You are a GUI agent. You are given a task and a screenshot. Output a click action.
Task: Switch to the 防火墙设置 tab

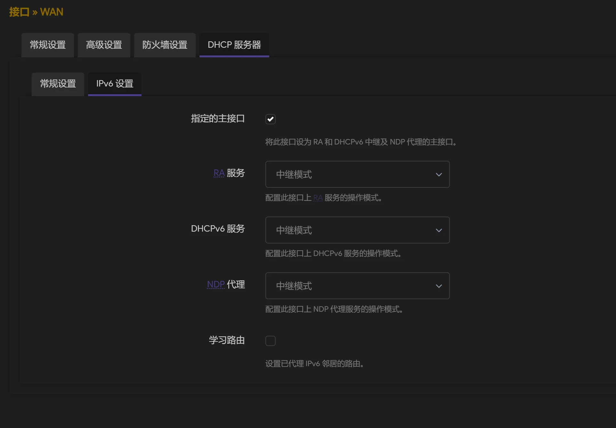click(x=165, y=45)
